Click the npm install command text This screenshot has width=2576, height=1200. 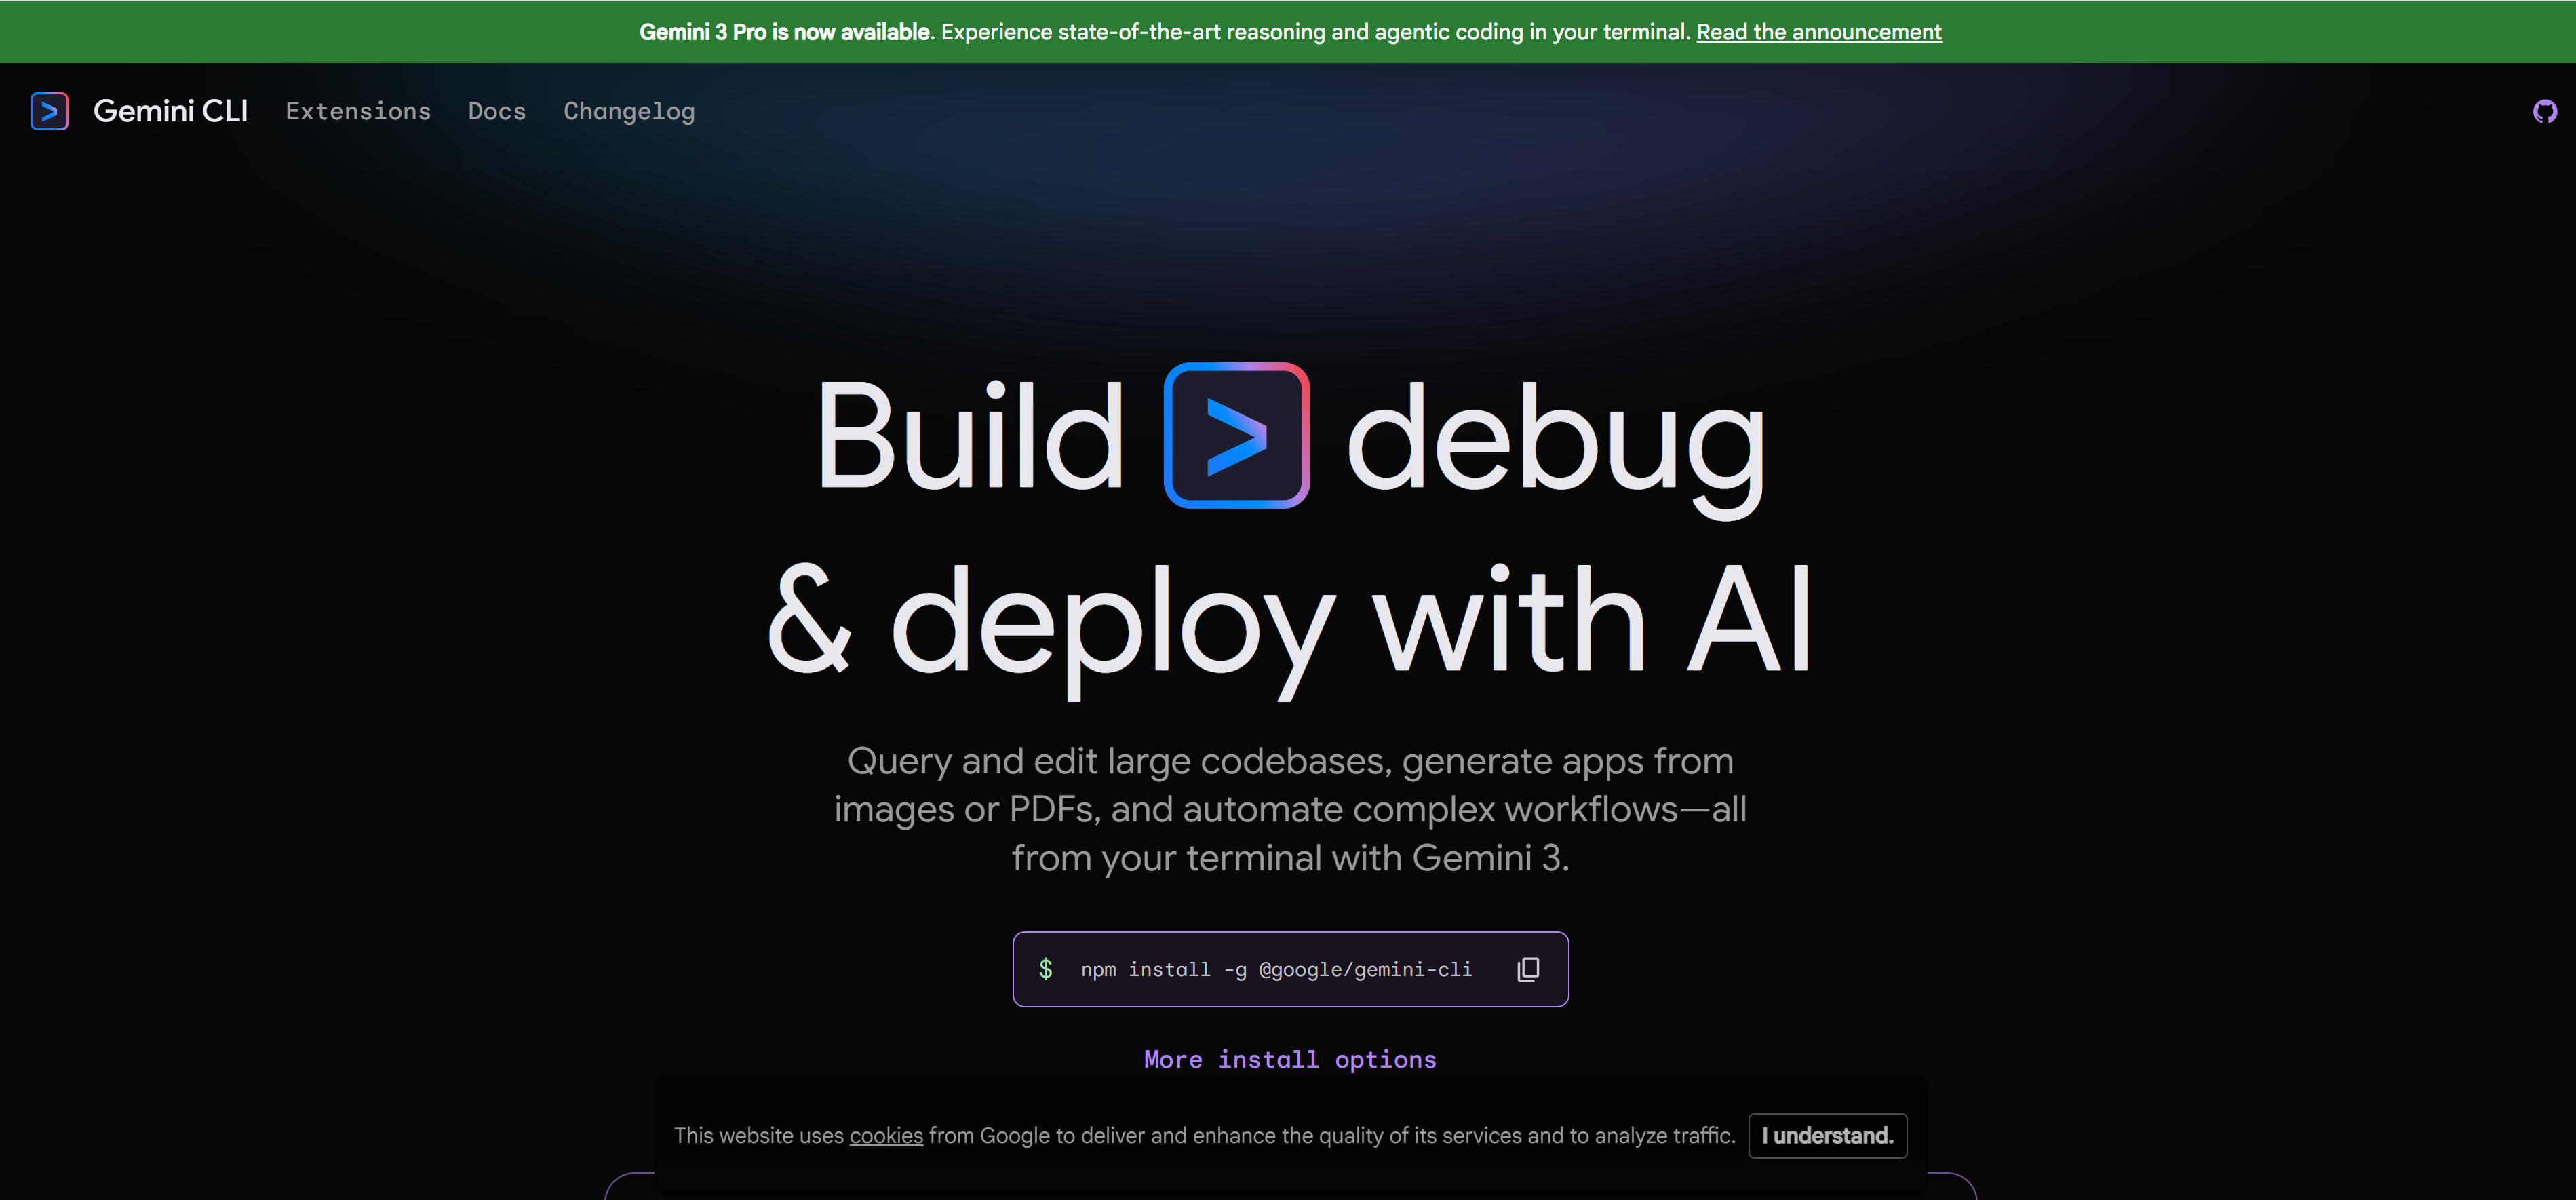point(1276,969)
